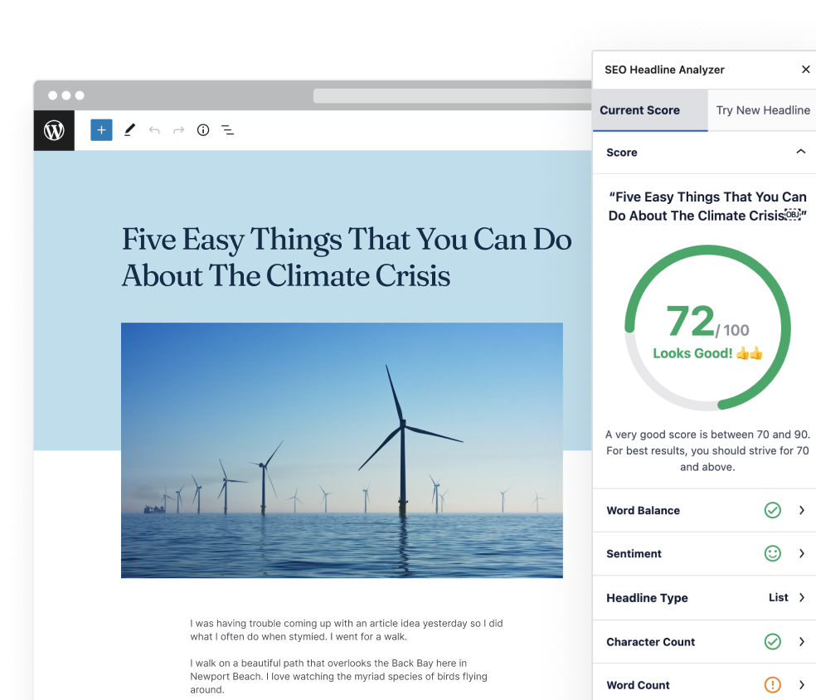Expand the Word Balance row arrow
The image size is (816, 700).
pyautogui.click(x=802, y=510)
